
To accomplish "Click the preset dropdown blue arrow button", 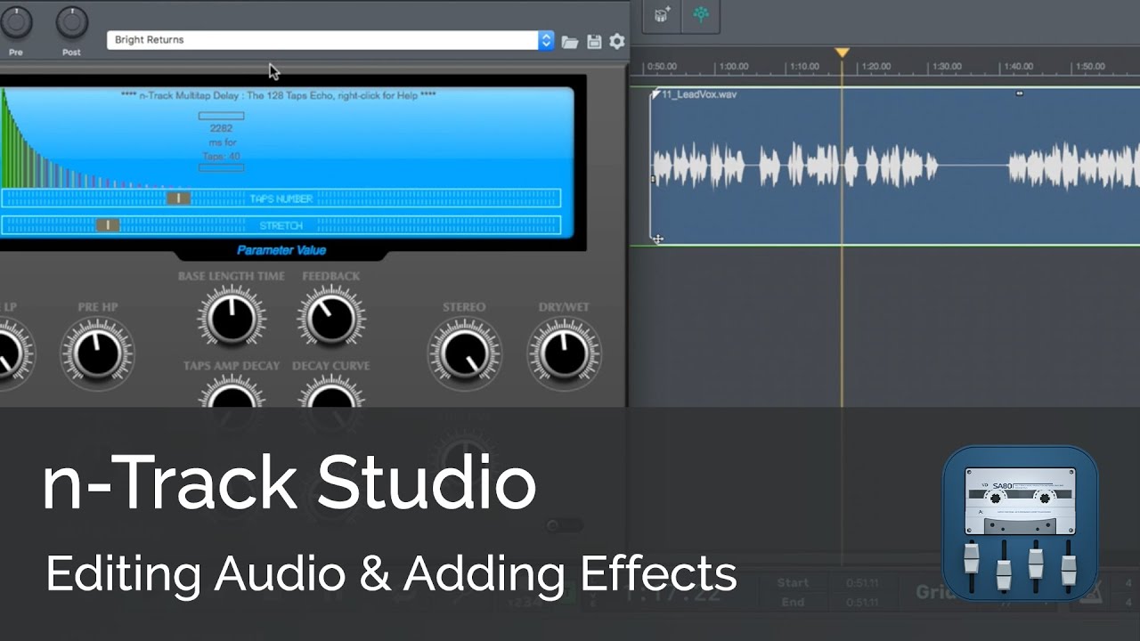I will [x=545, y=40].
